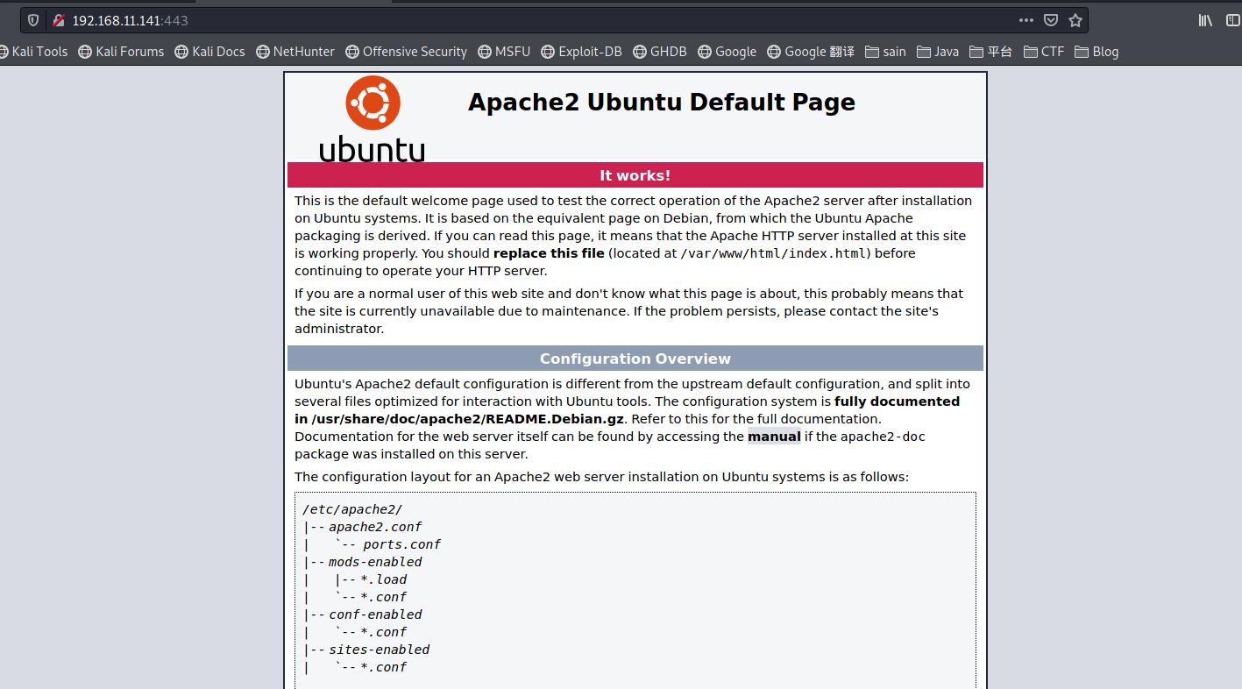Click the 'It works!' red banner
The height and width of the screenshot is (689, 1242).
point(635,175)
